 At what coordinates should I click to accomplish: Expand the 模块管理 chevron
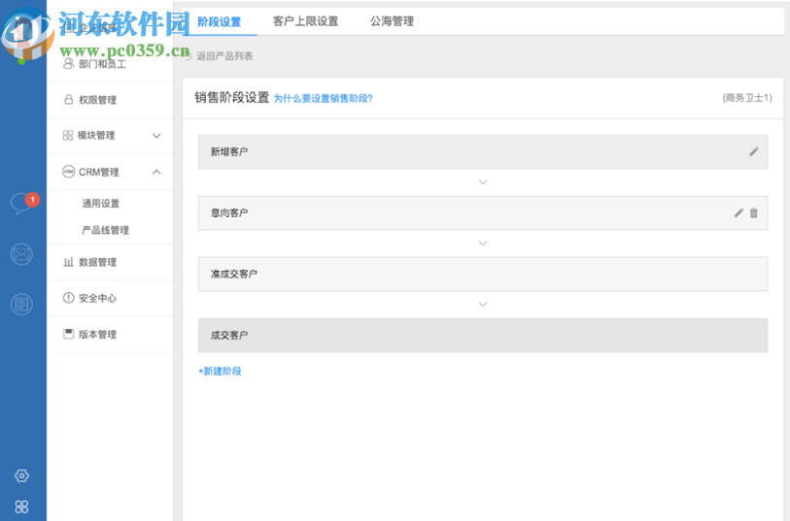[x=156, y=136]
